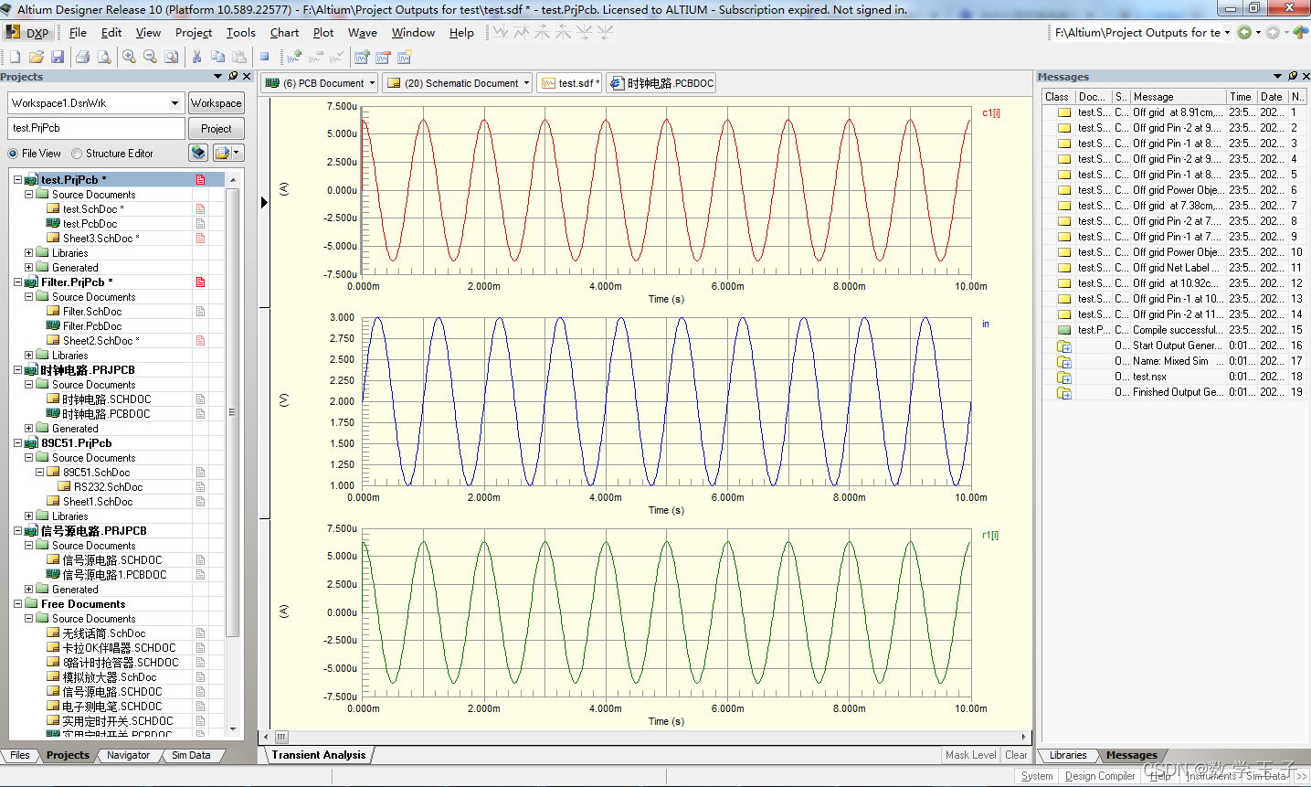1311x787 pixels.
Task: Expand Libraries folder under test.PrjPcb
Action: click(28, 253)
